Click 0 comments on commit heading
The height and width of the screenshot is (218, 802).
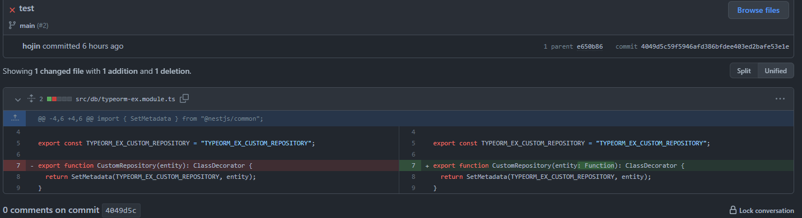(x=51, y=210)
